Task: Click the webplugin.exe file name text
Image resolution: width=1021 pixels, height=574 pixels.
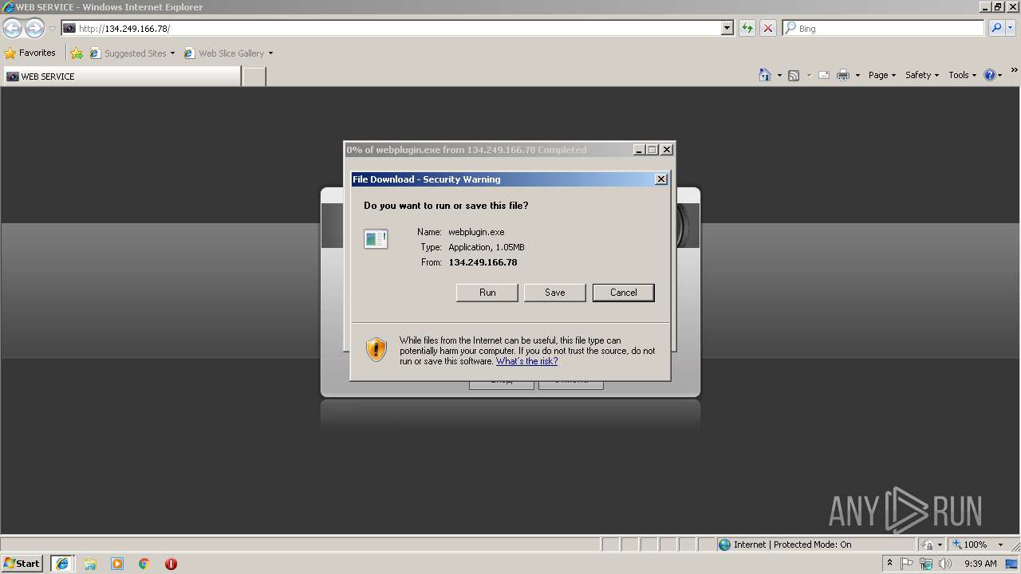Action: 476,232
